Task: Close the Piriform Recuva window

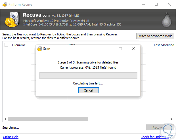Action: (169, 4)
